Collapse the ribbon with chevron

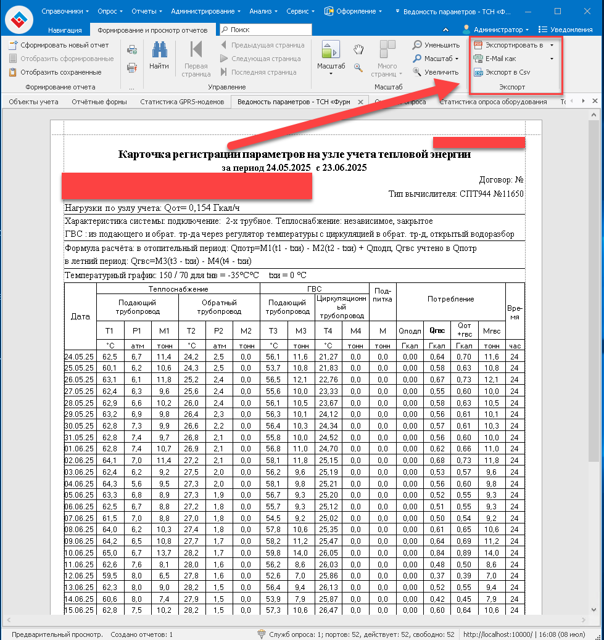[x=445, y=30]
